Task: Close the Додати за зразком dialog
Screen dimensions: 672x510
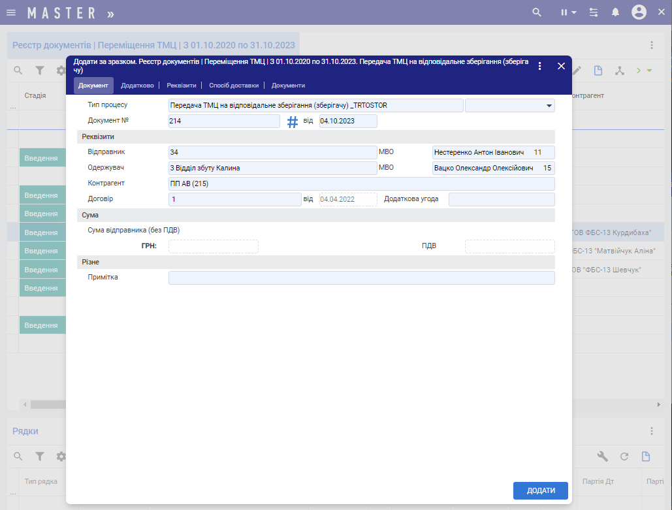Action: [561, 66]
